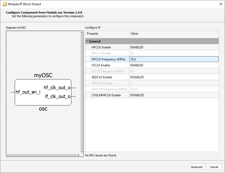Click the Value column header
Screen dimensions: 225x173
(174, 34)
